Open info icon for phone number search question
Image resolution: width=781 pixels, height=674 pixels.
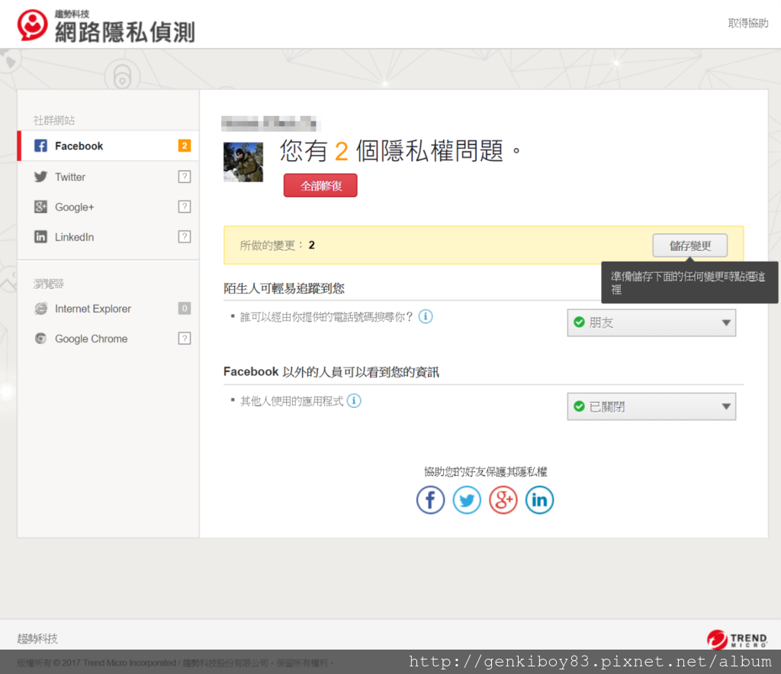pyautogui.click(x=426, y=316)
